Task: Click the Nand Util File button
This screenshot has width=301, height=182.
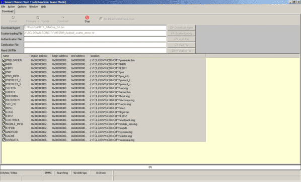Action: click(x=181, y=51)
